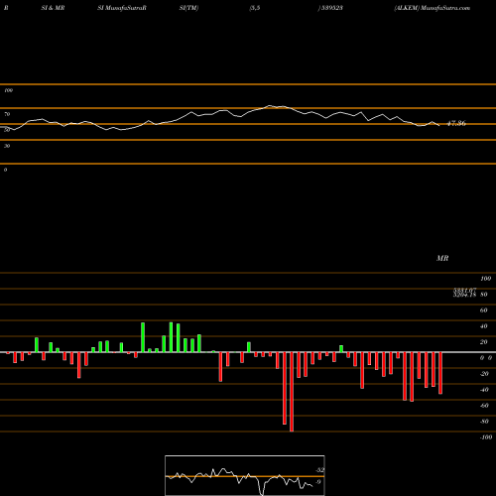496x496 pixels.
Task: Click the overlapping price values near 80
Action: point(464,293)
